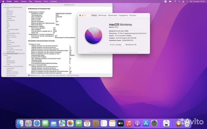Open the Mail app in the Dock
The image size is (207, 129).
[53, 123]
